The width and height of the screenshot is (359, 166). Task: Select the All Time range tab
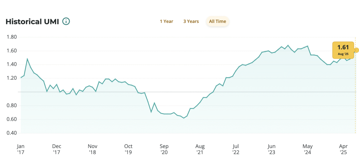coord(217,22)
